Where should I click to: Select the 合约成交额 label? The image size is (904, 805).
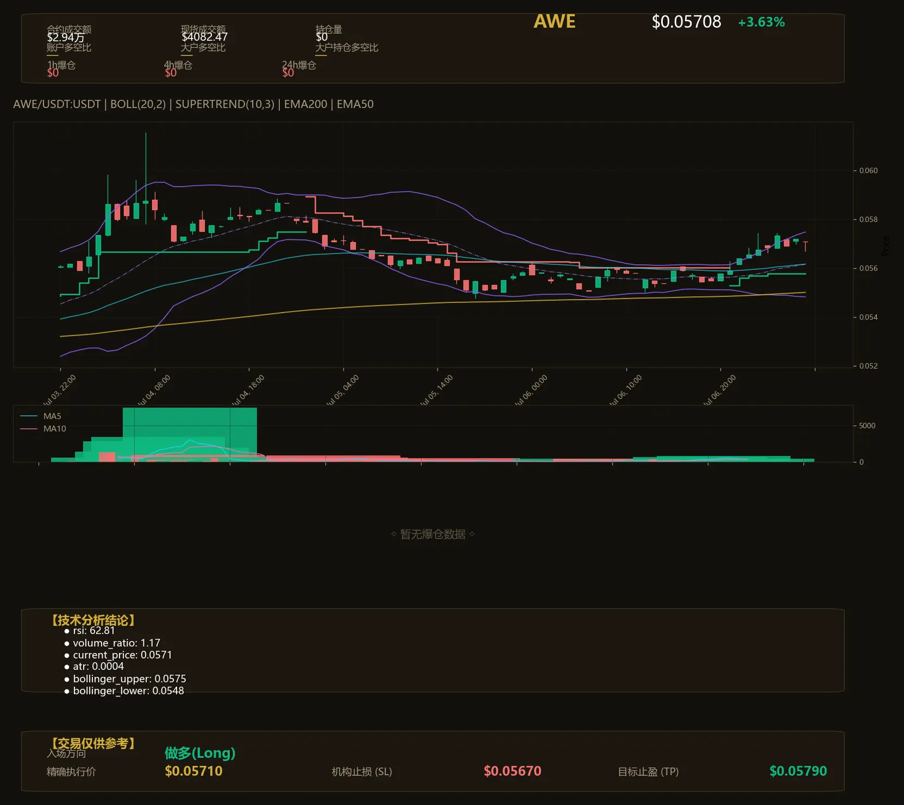coord(69,29)
